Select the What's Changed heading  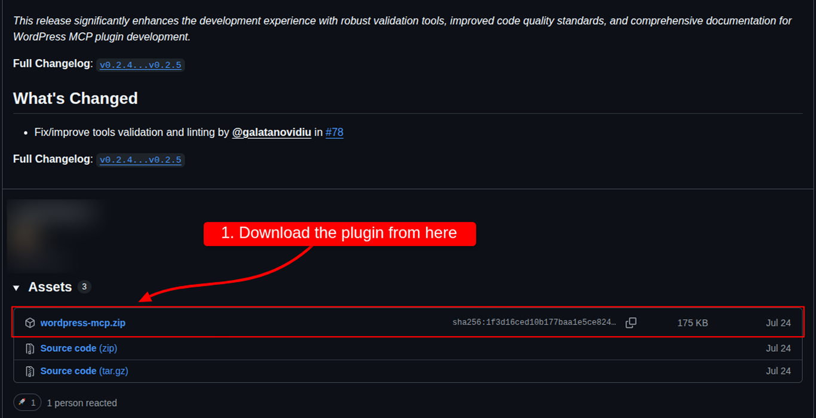click(75, 98)
